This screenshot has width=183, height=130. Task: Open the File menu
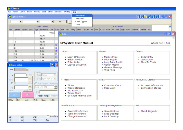[x=9, y=12]
